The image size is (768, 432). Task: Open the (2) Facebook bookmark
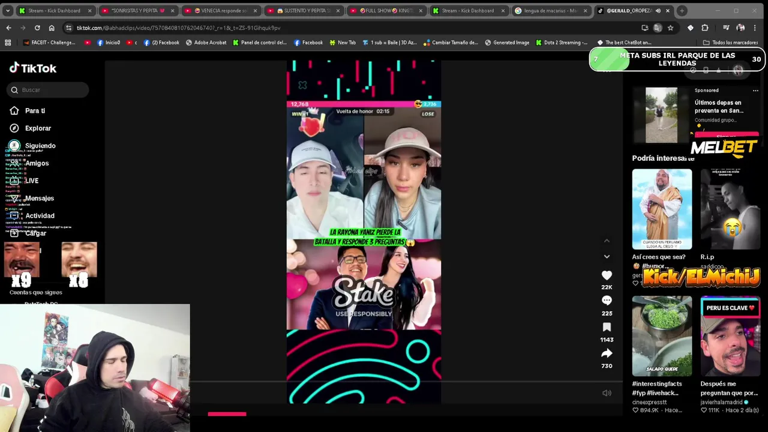[x=161, y=43]
